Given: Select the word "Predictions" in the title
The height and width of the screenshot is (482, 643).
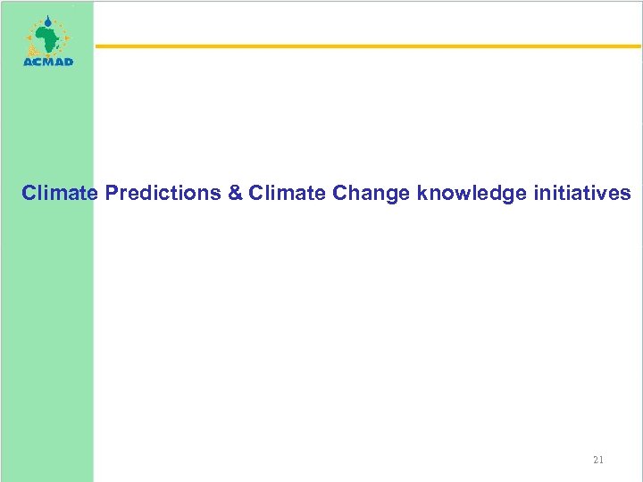Looking at the screenshot, I should 163,193.
